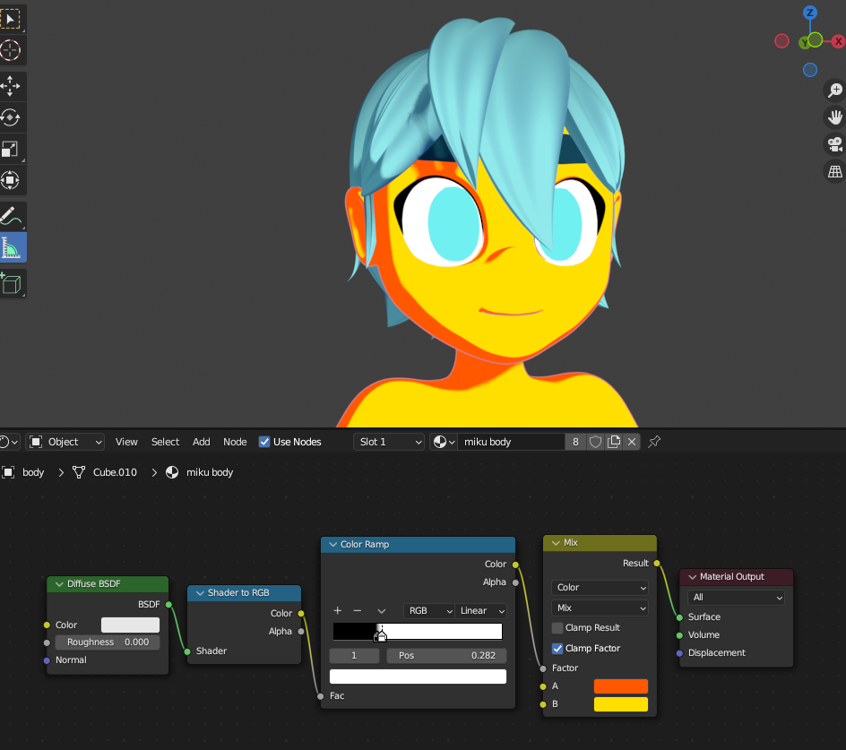Image resolution: width=846 pixels, height=750 pixels.
Task: Toggle fake user shield icon for material
Action: point(595,442)
